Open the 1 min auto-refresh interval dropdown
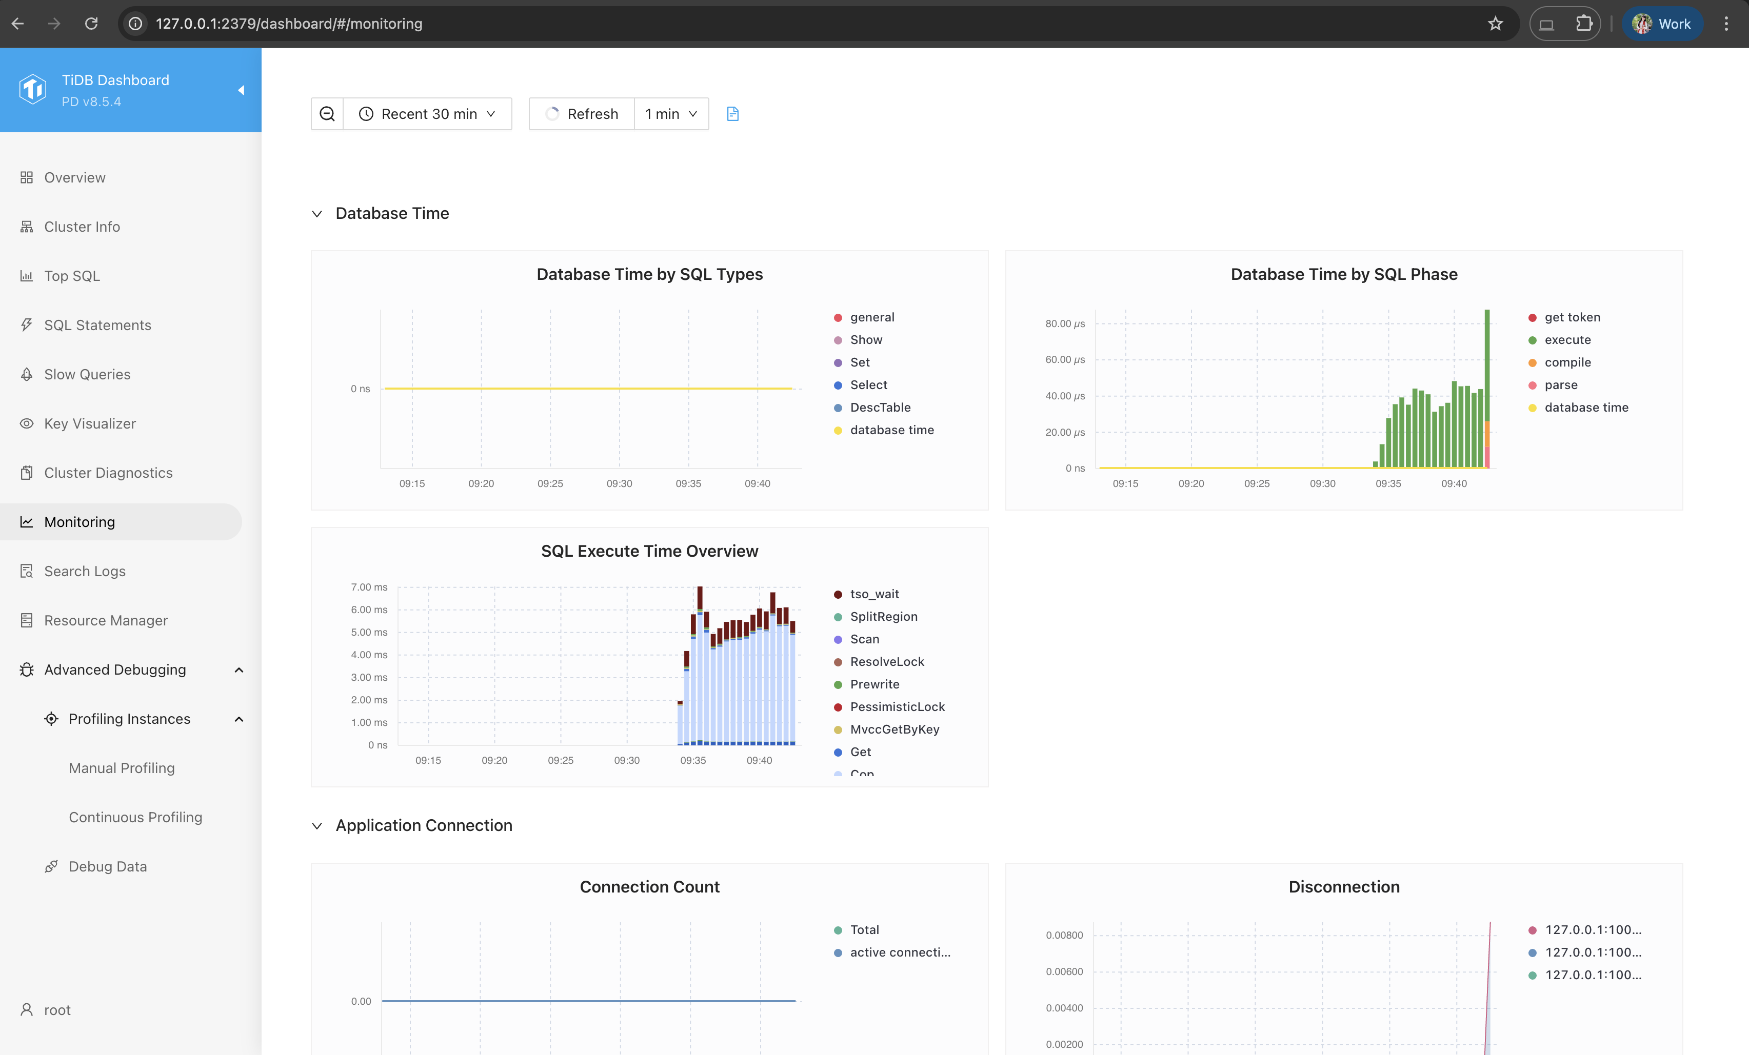Screen dimensions: 1749x1055 click(x=671, y=114)
